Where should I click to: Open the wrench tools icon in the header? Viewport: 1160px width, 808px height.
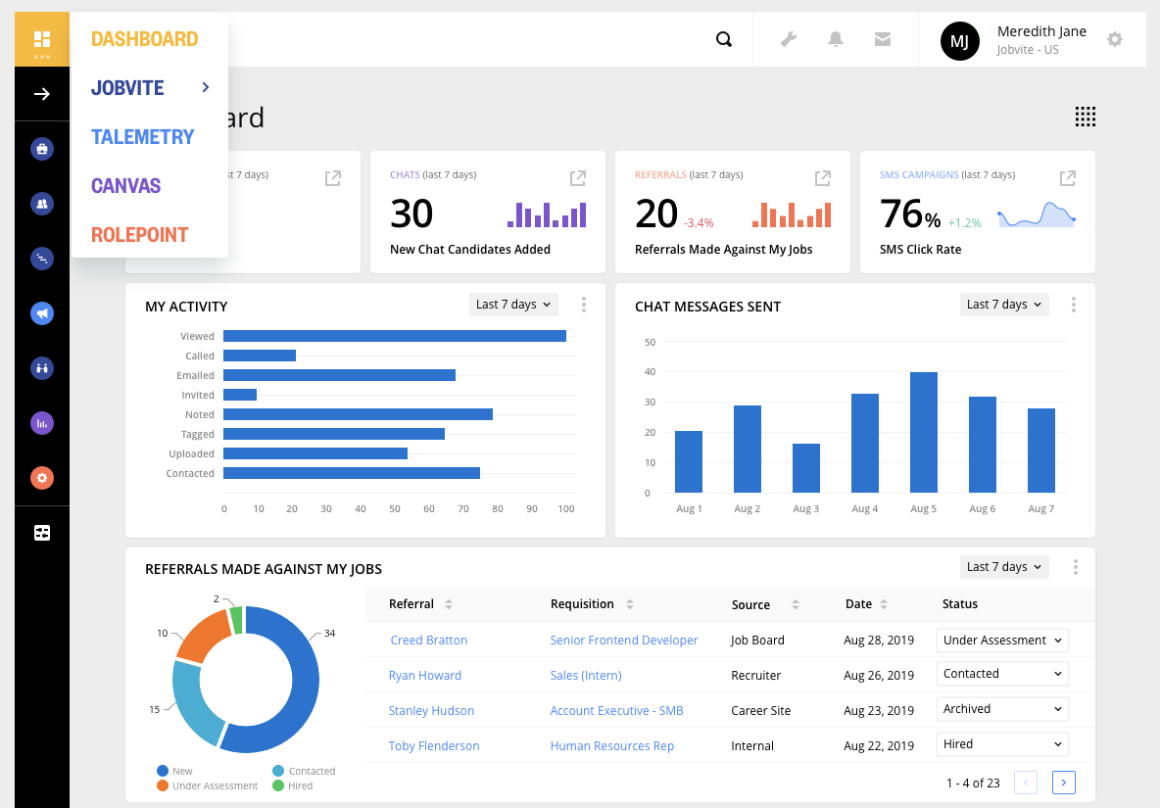point(789,38)
